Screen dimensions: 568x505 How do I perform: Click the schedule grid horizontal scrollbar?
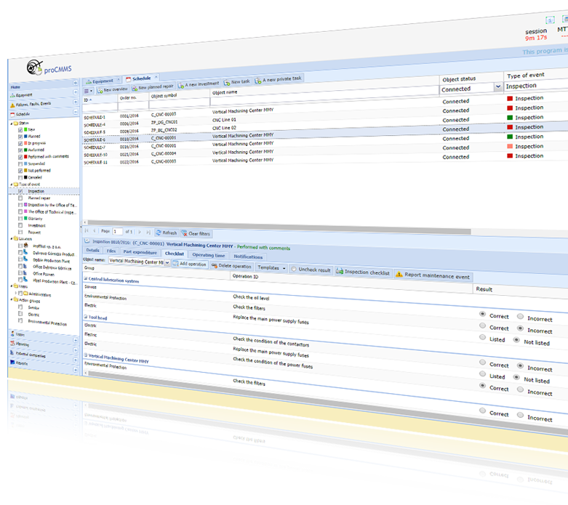pyautogui.click(x=279, y=227)
